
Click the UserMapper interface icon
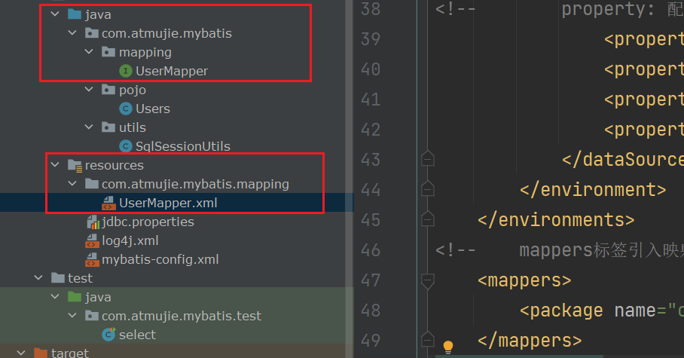(126, 71)
